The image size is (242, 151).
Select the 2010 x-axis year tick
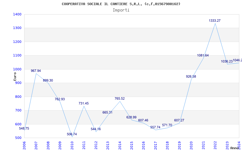pyautogui.click(x=72, y=145)
